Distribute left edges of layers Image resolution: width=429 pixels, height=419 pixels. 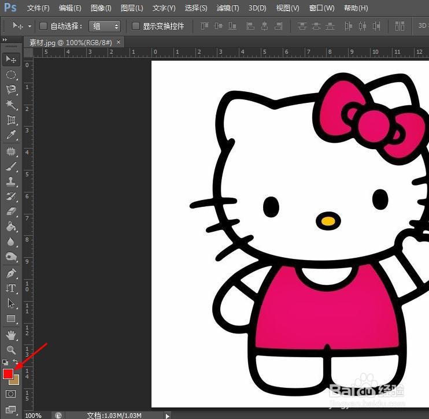click(x=348, y=26)
